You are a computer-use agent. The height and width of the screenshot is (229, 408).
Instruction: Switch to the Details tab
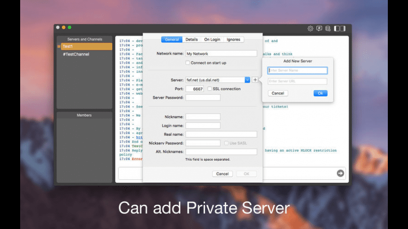click(191, 39)
